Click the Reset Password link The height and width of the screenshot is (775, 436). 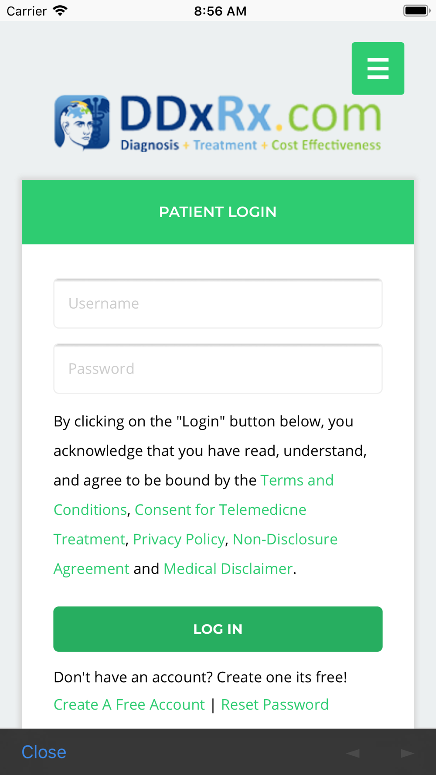pyautogui.click(x=275, y=705)
